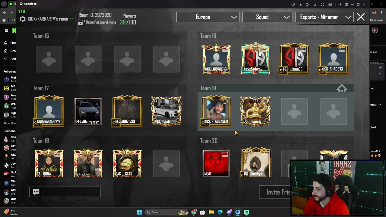Select player MjxD avatar

216,164
